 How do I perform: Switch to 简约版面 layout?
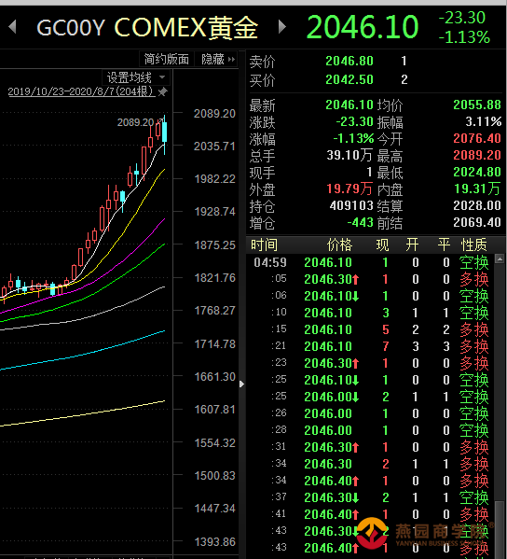(166, 59)
